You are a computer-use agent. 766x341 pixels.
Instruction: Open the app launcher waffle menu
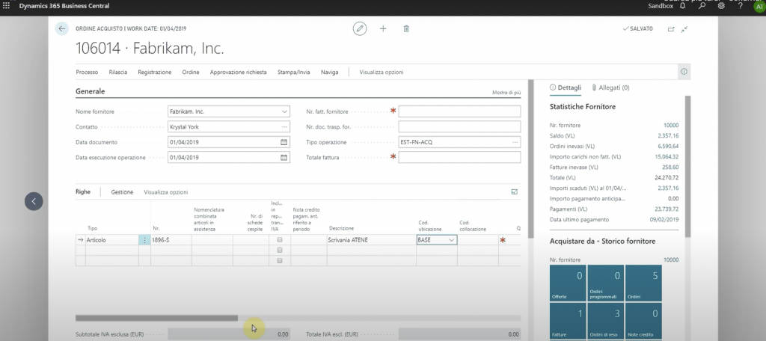[6, 6]
